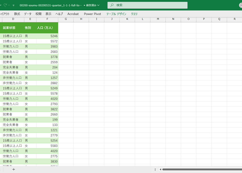Screen dimensions: 242x173
Task: Select the column K header
Action: tap(127, 19)
